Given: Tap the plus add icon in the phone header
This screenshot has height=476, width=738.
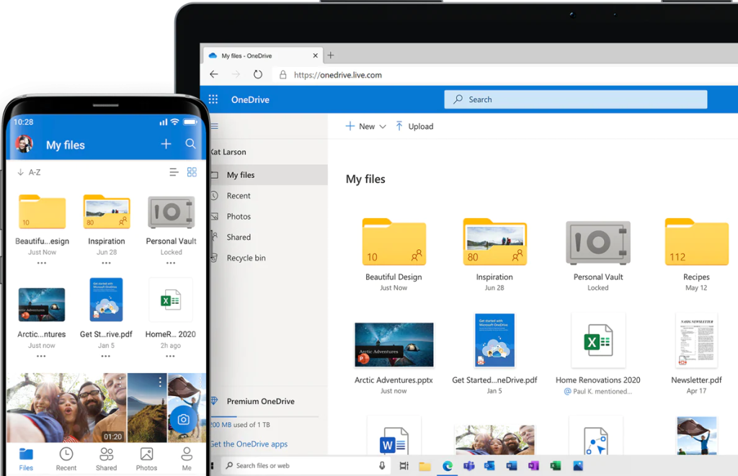Looking at the screenshot, I should pos(166,144).
